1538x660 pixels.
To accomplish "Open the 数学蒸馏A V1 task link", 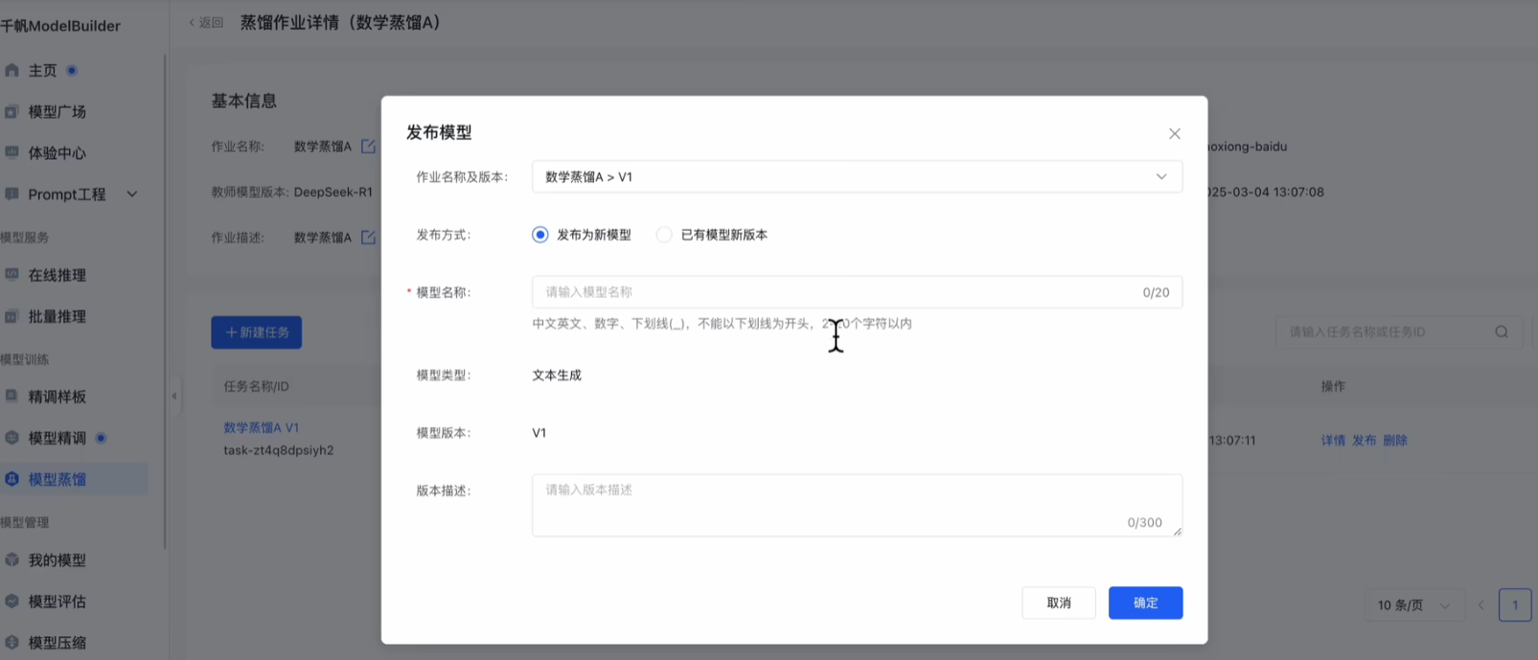I will click(x=262, y=428).
